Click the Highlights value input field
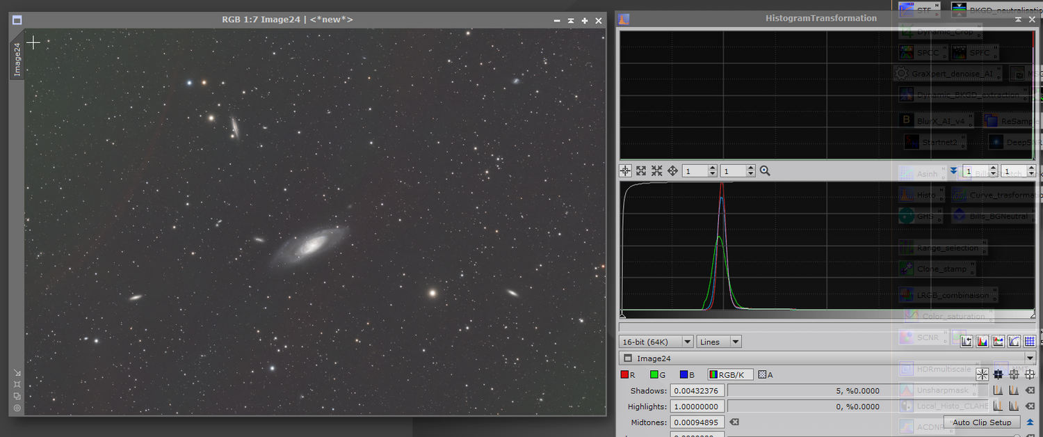The height and width of the screenshot is (437, 1043). (x=697, y=406)
